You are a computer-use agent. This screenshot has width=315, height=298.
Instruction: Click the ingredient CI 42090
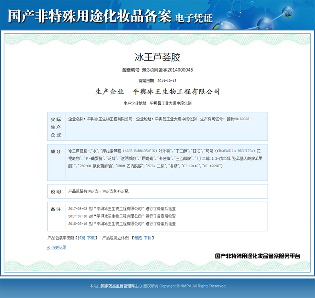213,166
